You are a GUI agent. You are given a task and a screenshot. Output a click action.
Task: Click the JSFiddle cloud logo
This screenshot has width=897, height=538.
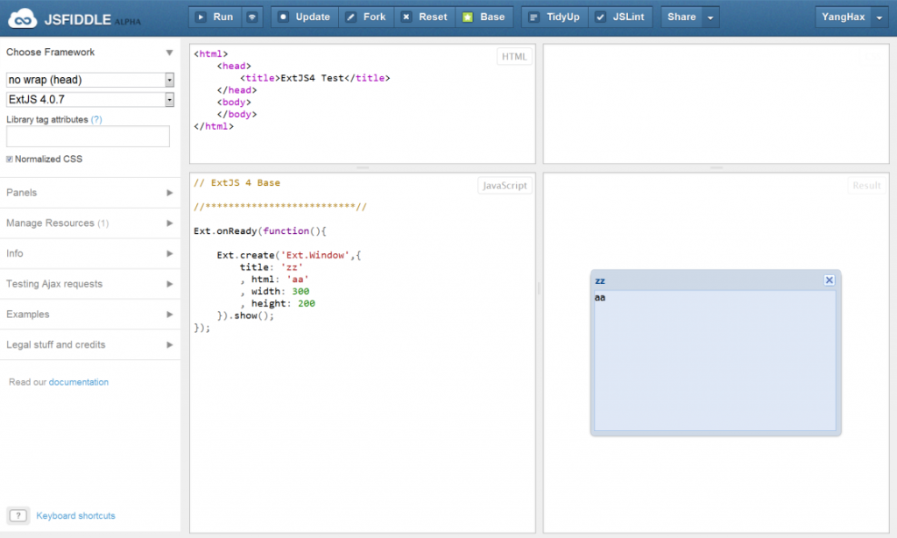[x=22, y=18]
